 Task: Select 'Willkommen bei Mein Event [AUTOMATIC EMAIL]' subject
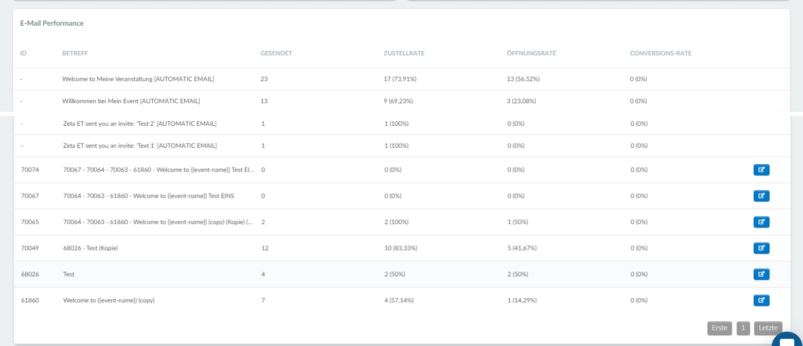[x=131, y=101]
